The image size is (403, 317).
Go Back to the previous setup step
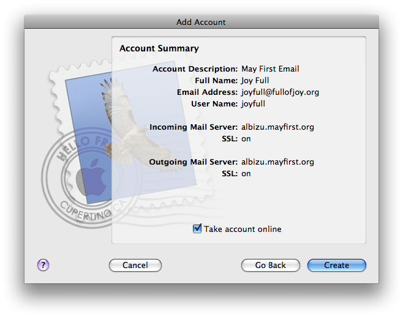(x=270, y=265)
